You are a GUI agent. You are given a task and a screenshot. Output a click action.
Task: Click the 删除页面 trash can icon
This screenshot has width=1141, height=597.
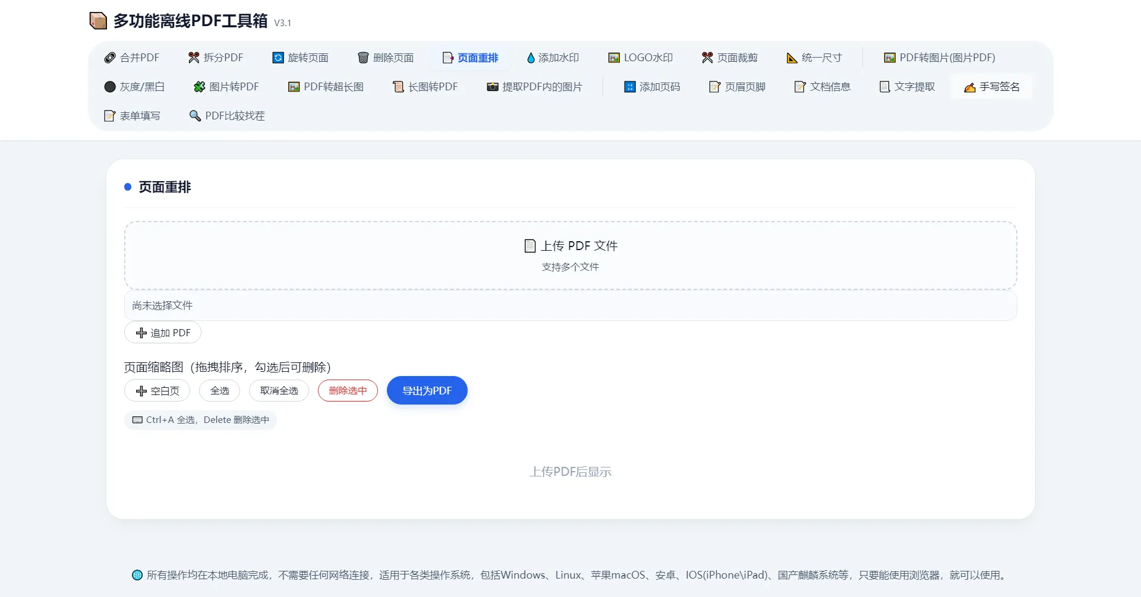pos(363,58)
